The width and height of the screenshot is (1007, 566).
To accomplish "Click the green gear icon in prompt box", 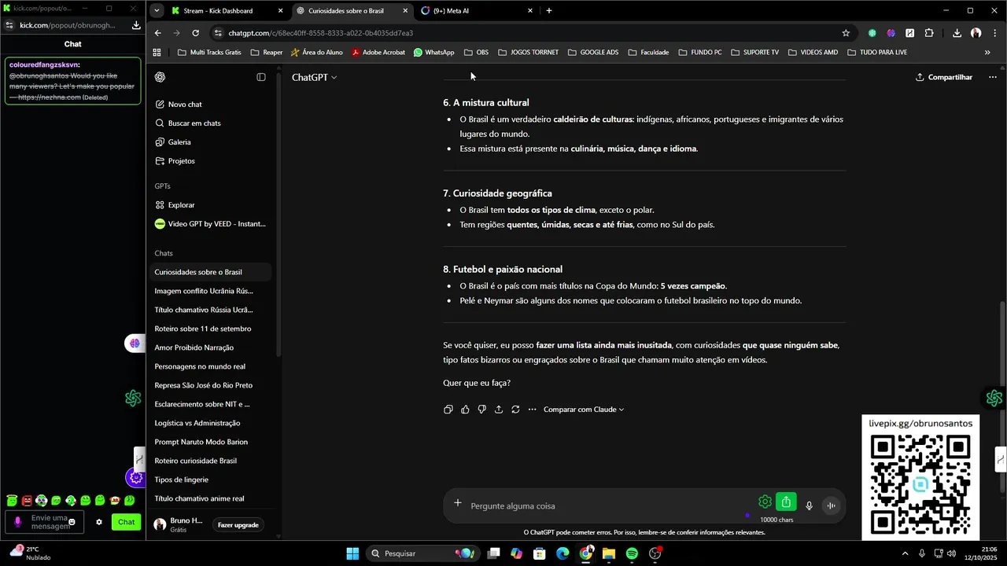I will pos(765,502).
